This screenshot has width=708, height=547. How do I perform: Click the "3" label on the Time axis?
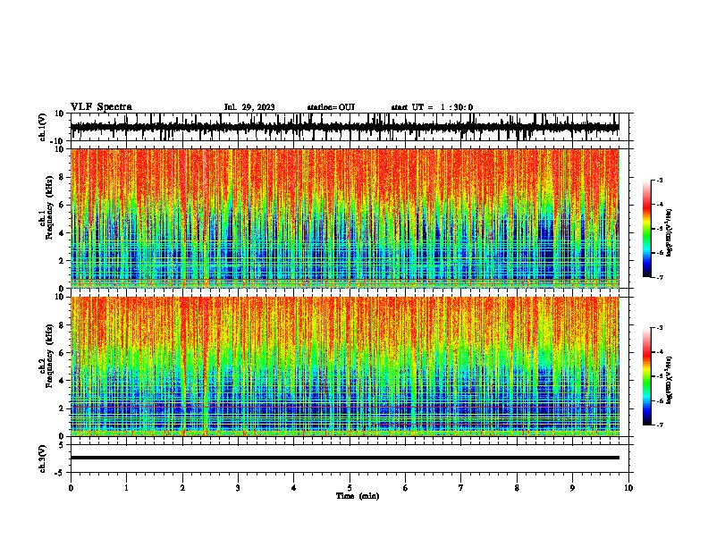click(x=238, y=488)
